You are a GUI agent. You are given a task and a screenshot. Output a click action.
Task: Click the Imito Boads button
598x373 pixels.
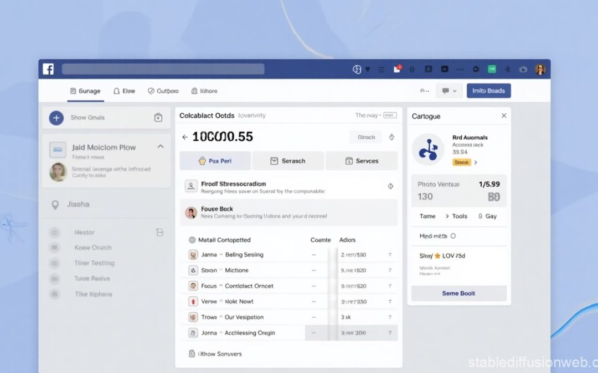click(x=488, y=90)
